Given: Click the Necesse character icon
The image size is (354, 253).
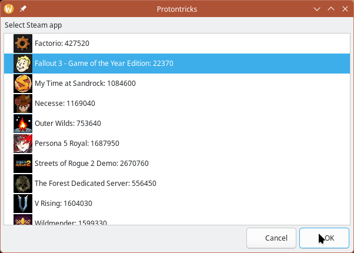Looking at the screenshot, I should click(23, 104).
